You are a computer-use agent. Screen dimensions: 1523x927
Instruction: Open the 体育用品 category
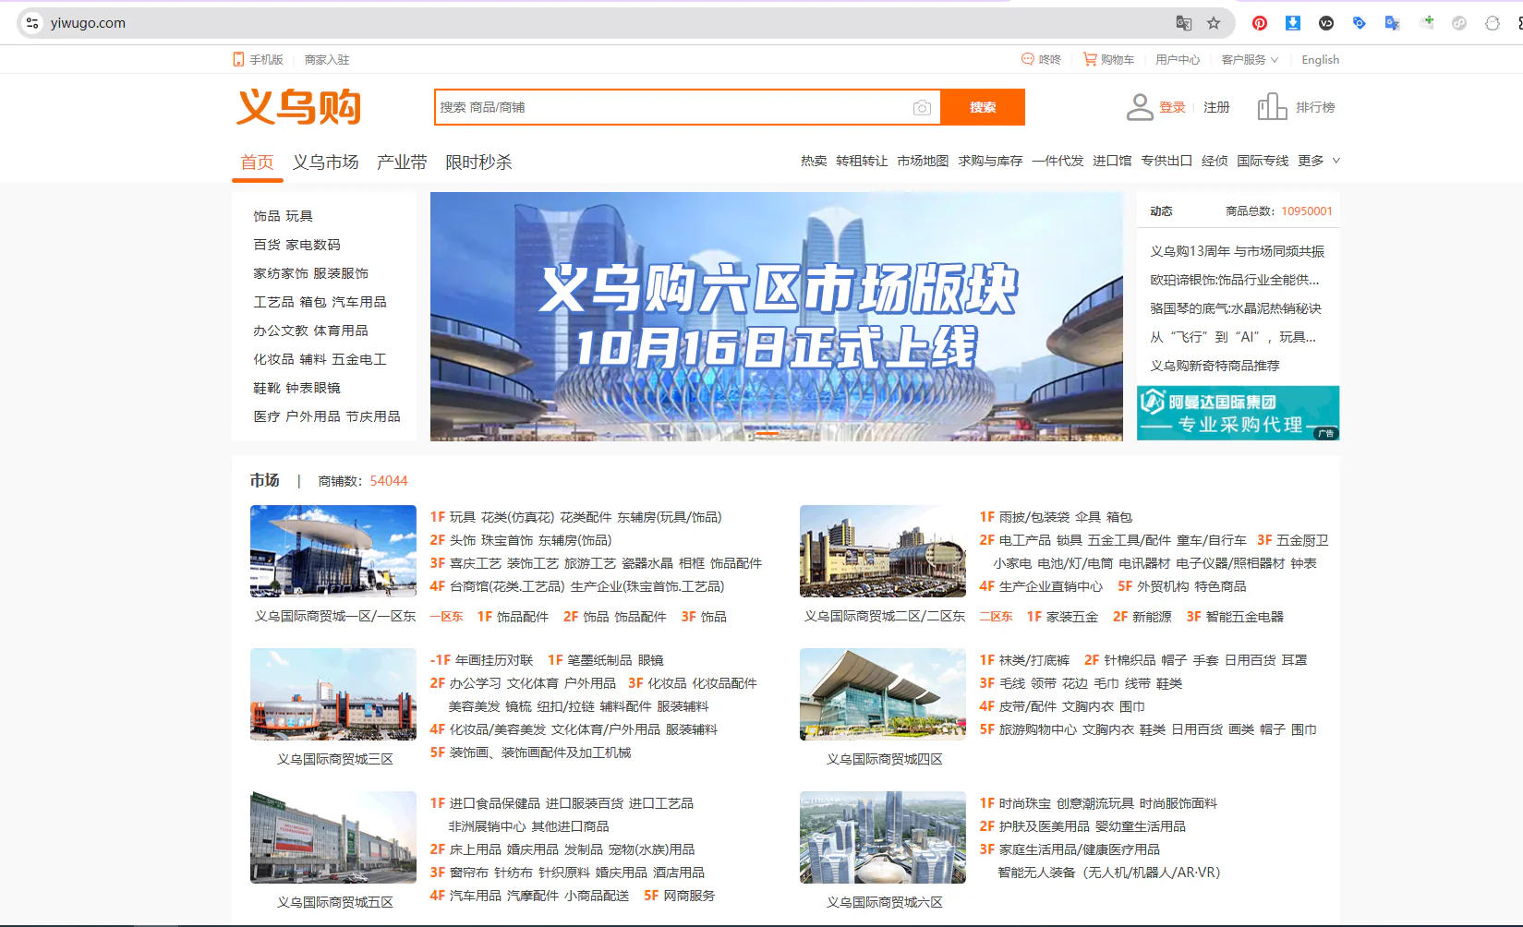click(341, 331)
